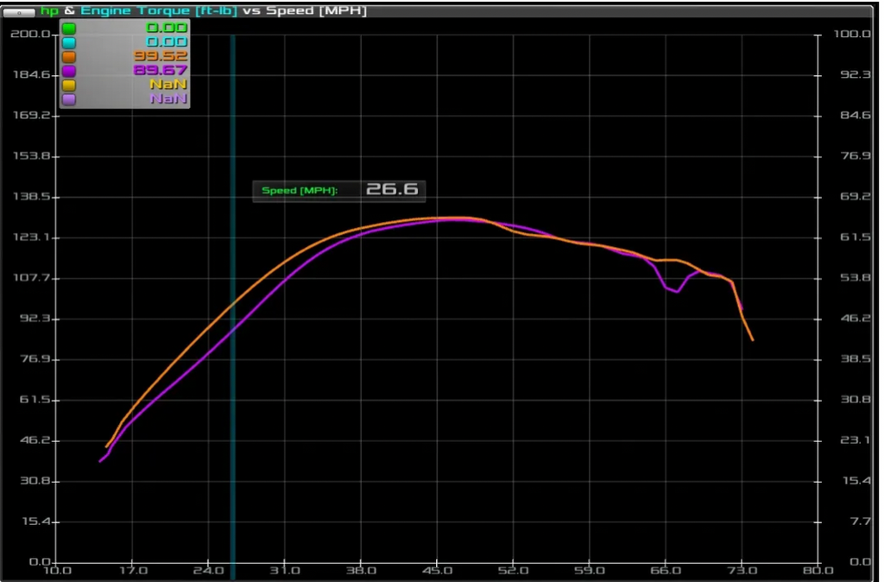The width and height of the screenshot is (884, 582).
Task: Click the 200.0 left axis label
Action: (x=30, y=35)
